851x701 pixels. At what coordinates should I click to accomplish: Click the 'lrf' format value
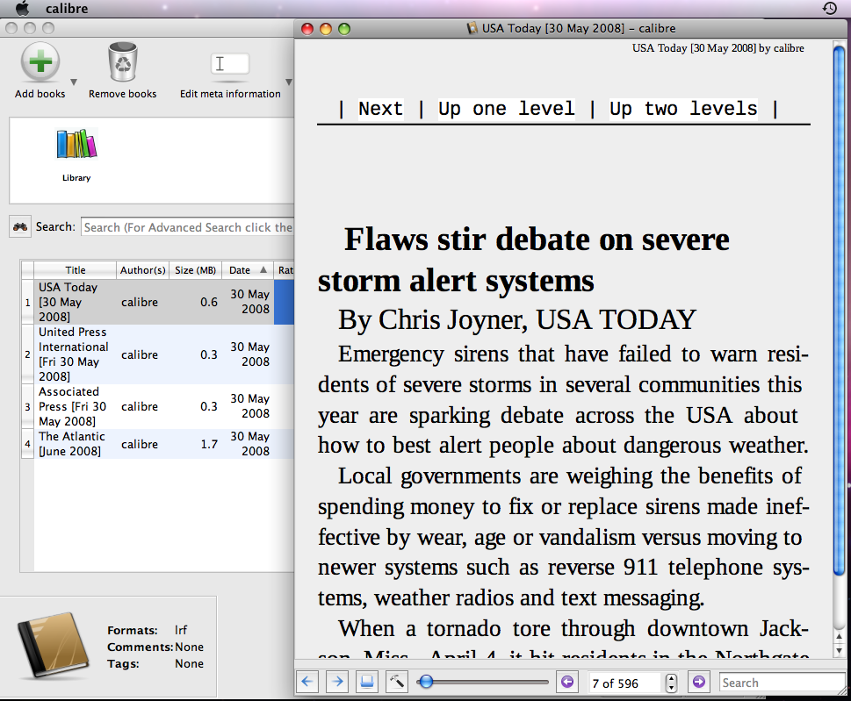pos(181,630)
